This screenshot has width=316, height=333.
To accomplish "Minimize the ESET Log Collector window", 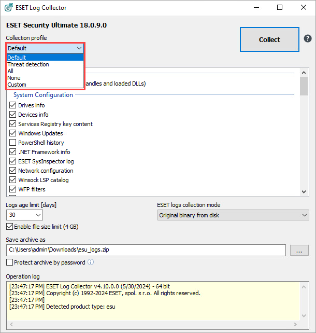I will point(256,7).
